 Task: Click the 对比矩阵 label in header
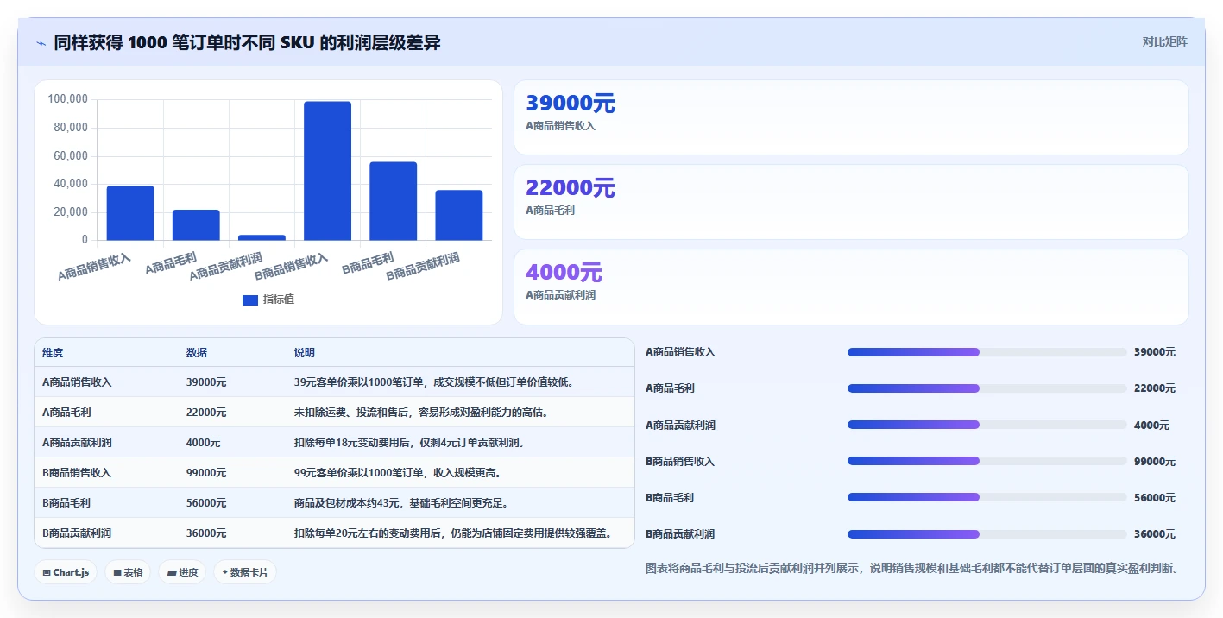1164,41
